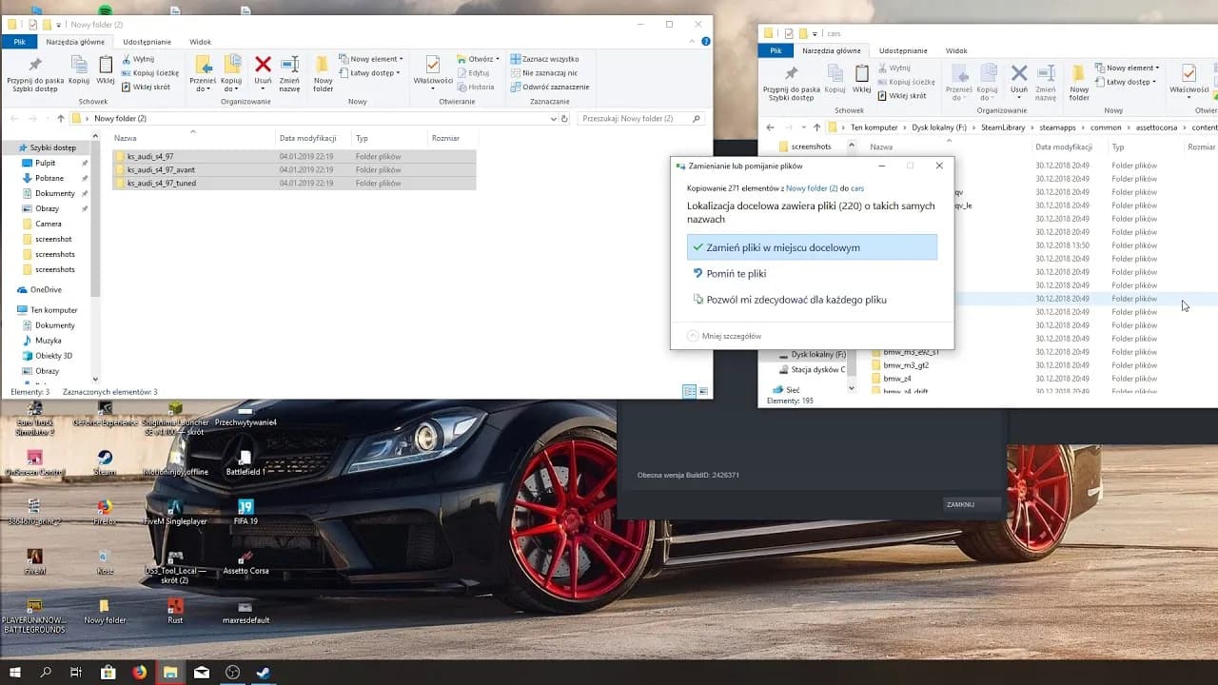1218x685 pixels.
Task: Create a Nowy folder using the ribbon icon
Action: coord(323,69)
